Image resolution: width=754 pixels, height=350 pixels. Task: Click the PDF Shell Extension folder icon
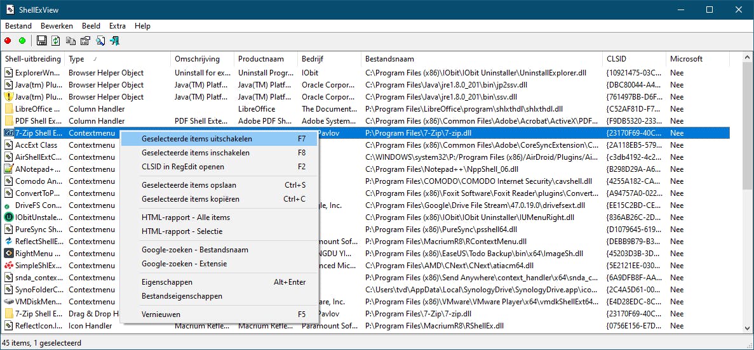(x=8, y=121)
